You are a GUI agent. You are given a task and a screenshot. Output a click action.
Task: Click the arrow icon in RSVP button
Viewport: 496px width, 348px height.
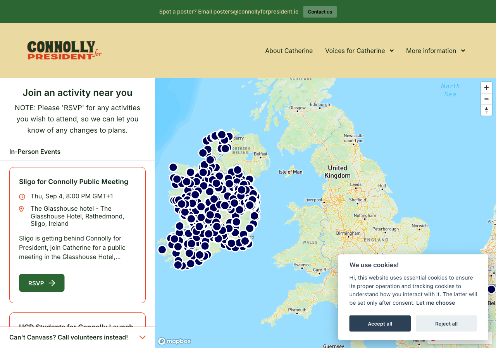(x=52, y=283)
